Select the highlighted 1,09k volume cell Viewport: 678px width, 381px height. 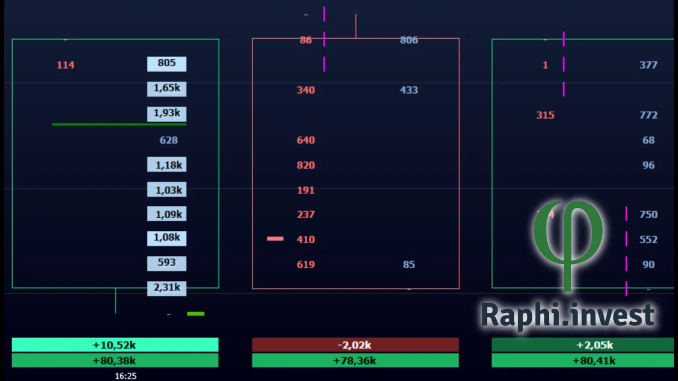pyautogui.click(x=167, y=214)
